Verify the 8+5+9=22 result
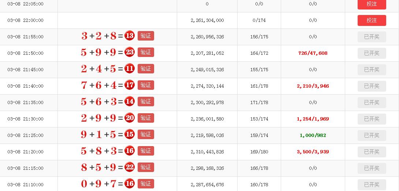Screen dimensions: 399x191 click(146, 167)
